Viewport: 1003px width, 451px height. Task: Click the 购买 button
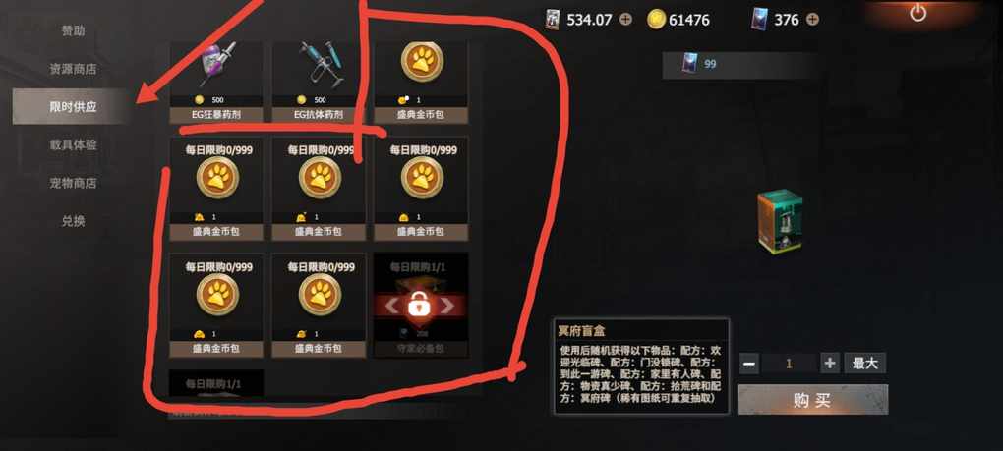click(x=813, y=400)
